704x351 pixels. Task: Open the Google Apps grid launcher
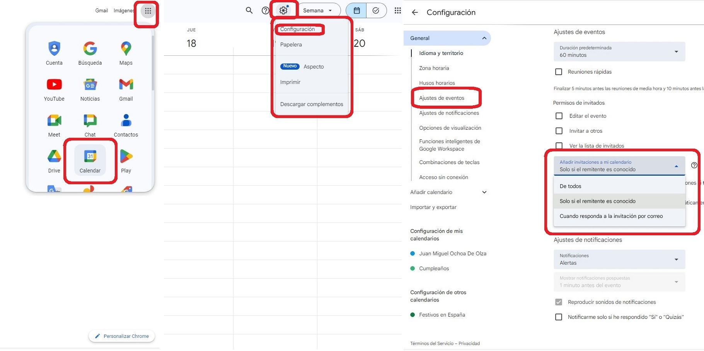coord(147,10)
